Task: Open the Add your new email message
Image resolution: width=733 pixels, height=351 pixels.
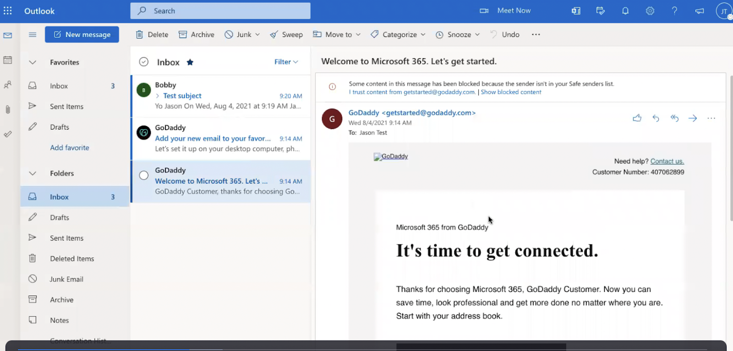Action: [221, 139]
